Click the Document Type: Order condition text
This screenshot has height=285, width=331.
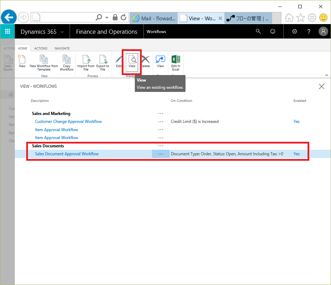pyautogui.click(x=227, y=154)
